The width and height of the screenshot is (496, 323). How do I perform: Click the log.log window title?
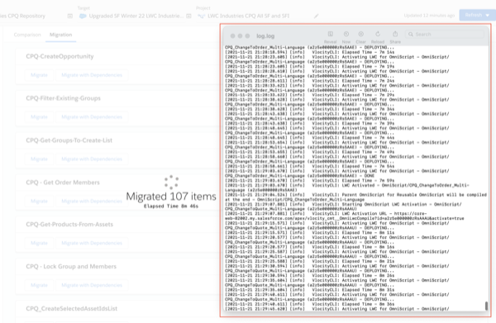point(265,36)
